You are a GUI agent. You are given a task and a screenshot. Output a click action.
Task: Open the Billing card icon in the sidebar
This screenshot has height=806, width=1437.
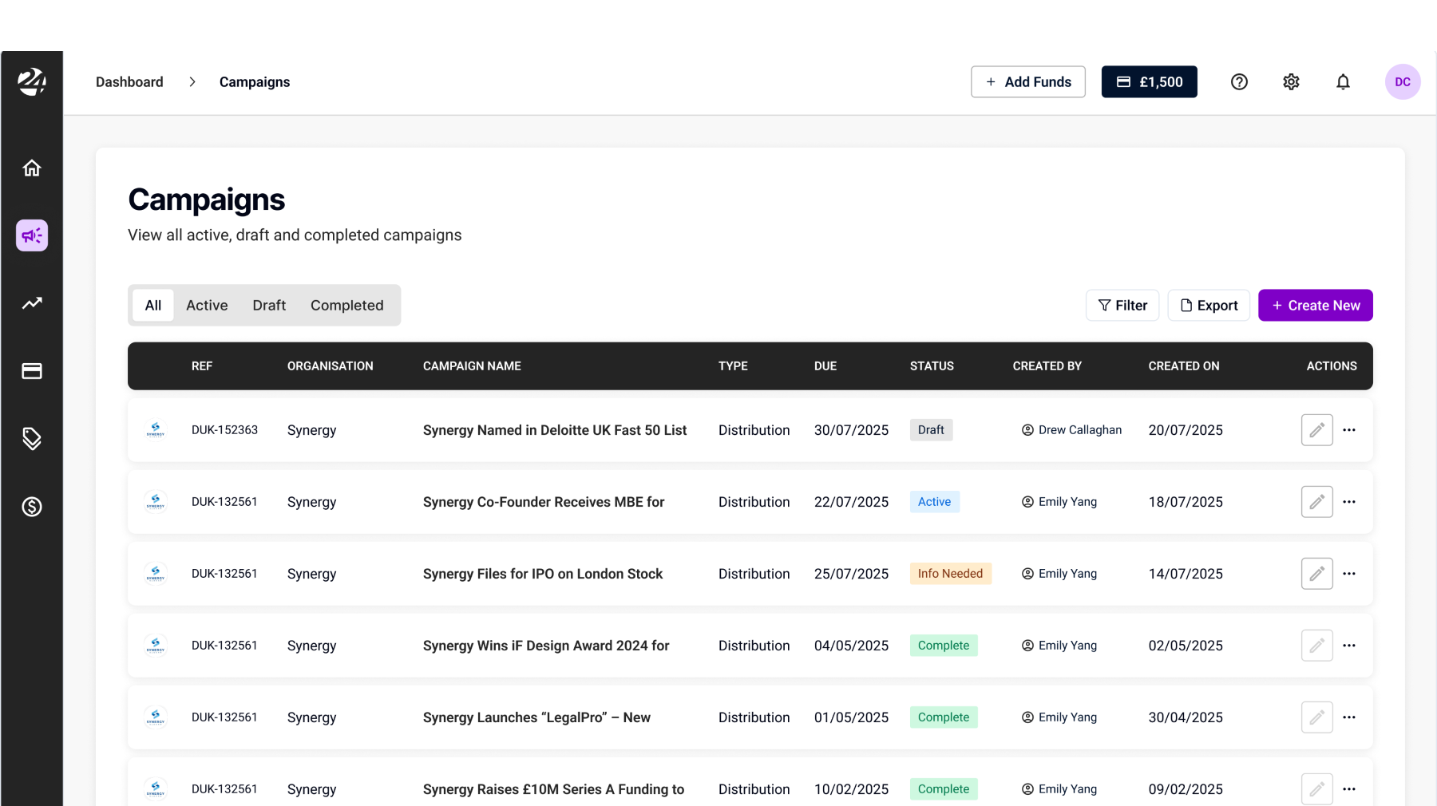click(32, 371)
